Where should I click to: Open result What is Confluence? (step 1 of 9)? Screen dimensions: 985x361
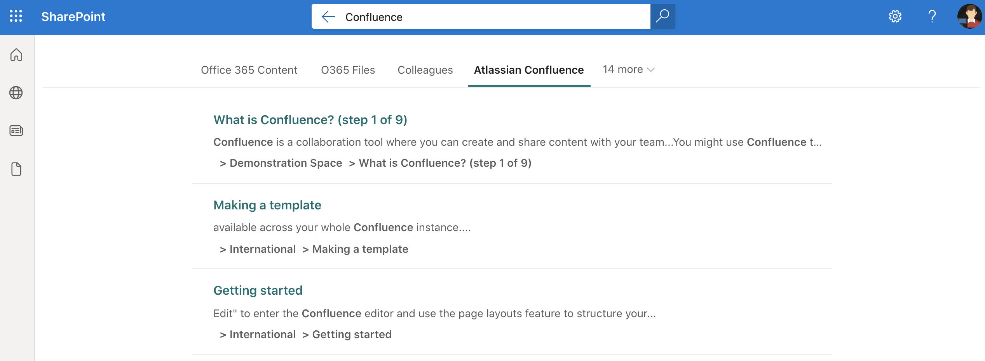coord(310,120)
